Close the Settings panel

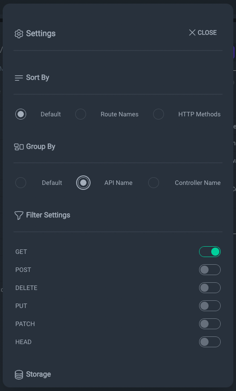pos(203,32)
